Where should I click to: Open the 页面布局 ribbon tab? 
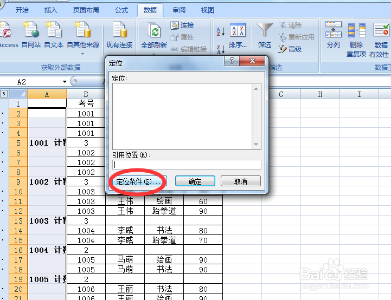point(86,10)
